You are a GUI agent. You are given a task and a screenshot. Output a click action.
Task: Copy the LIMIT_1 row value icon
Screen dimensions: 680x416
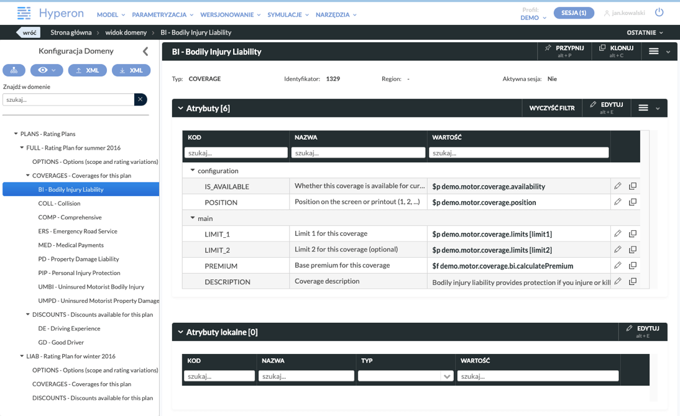click(633, 233)
